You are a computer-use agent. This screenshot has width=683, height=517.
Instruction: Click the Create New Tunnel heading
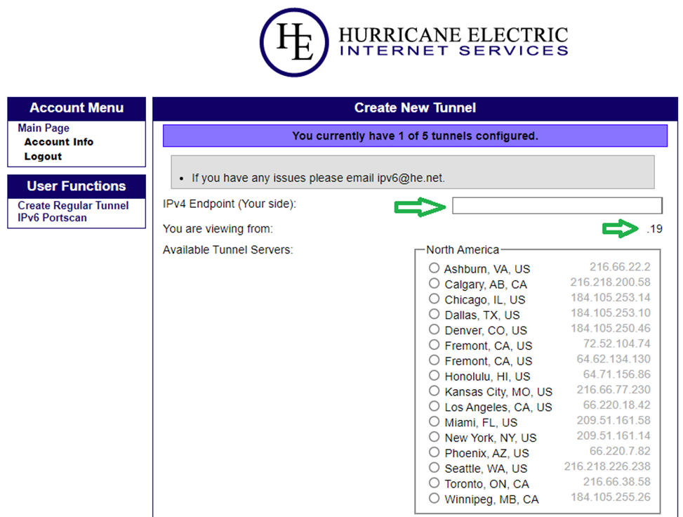point(415,107)
